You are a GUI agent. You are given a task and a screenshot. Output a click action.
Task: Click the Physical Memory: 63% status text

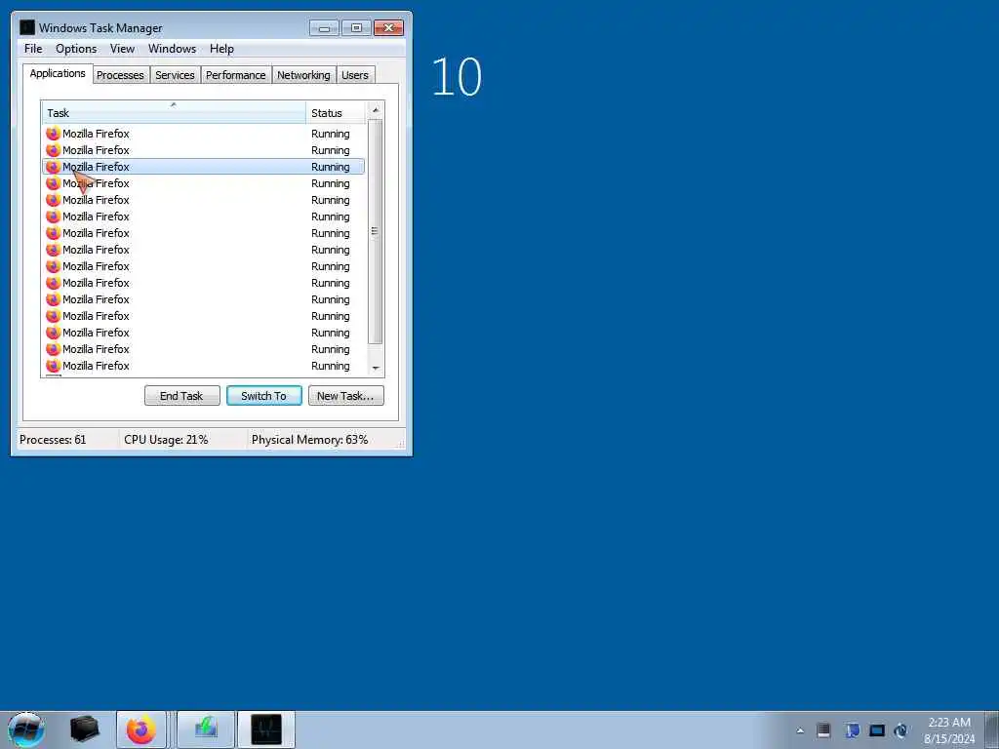click(309, 440)
